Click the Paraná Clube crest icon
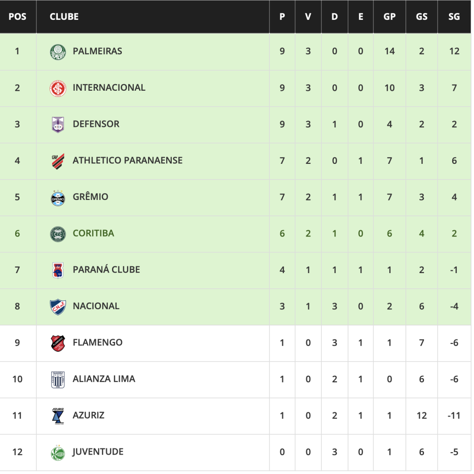Screen dimensions: 474x474 coord(58,270)
